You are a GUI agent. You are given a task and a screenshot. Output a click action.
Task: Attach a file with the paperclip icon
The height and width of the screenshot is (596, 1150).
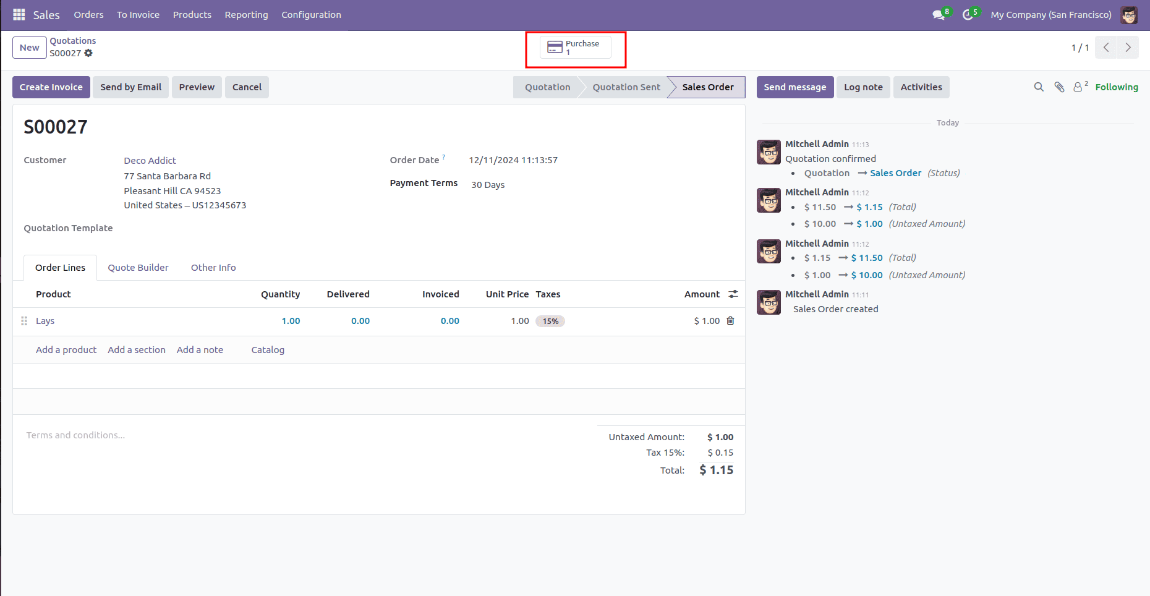1058,87
